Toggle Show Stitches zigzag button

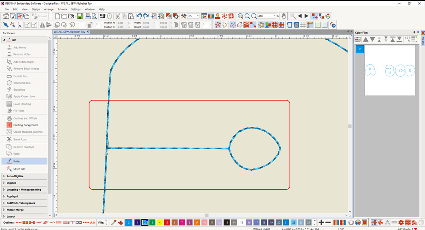tap(217, 25)
